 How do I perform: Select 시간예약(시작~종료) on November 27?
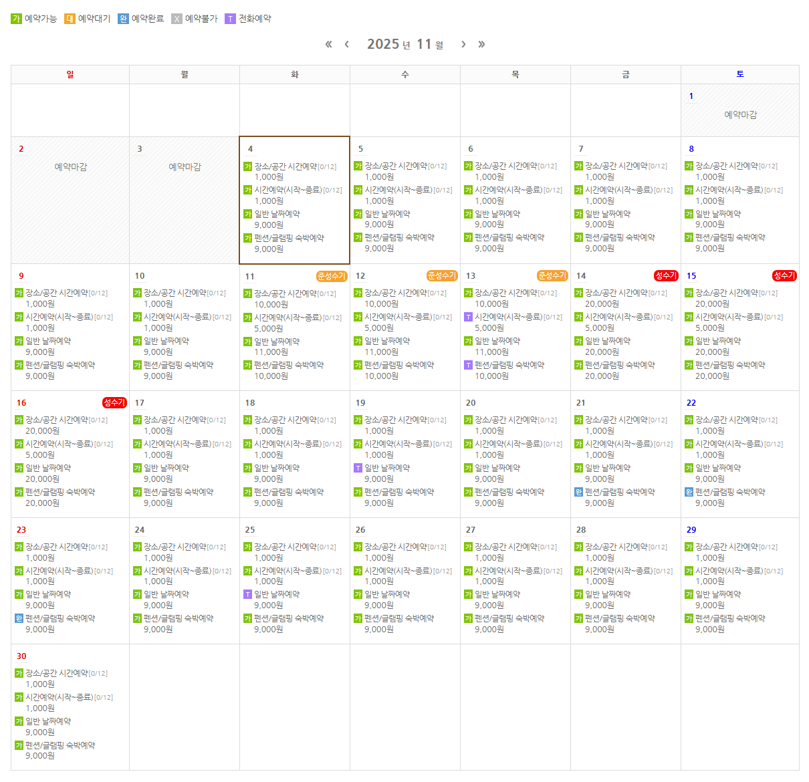pyautogui.click(x=508, y=571)
